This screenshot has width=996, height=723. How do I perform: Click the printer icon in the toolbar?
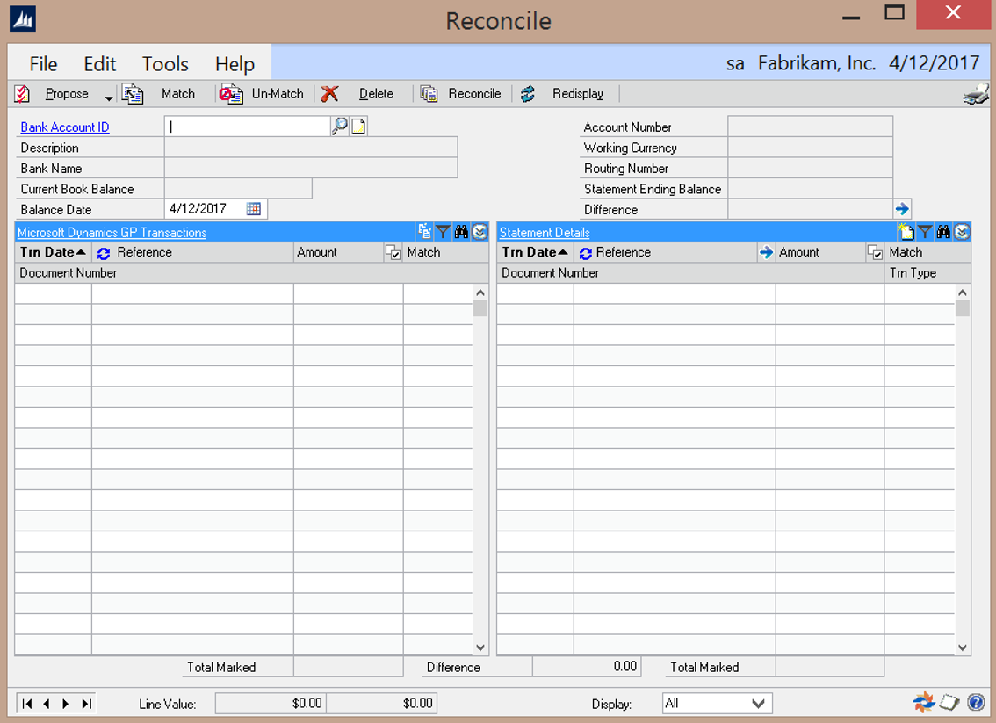pos(976,94)
